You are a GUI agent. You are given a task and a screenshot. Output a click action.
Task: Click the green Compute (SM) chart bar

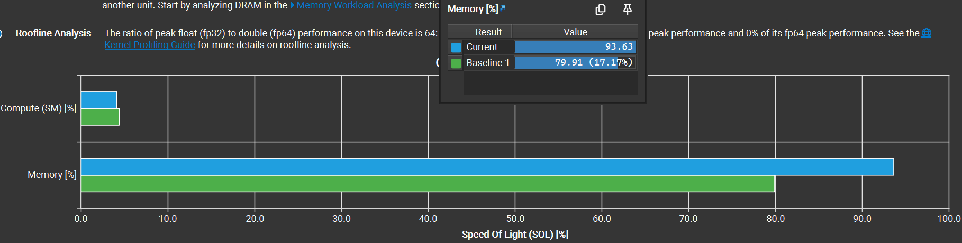[x=100, y=117]
